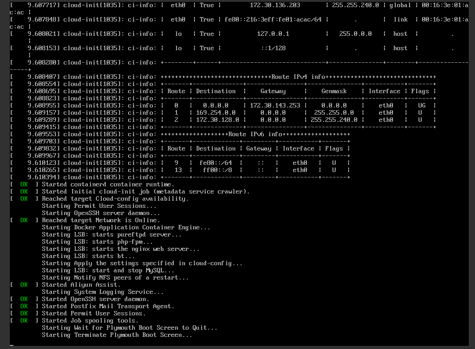
Task: Click OK status beside Reached target Network
Action: [x=24, y=220]
